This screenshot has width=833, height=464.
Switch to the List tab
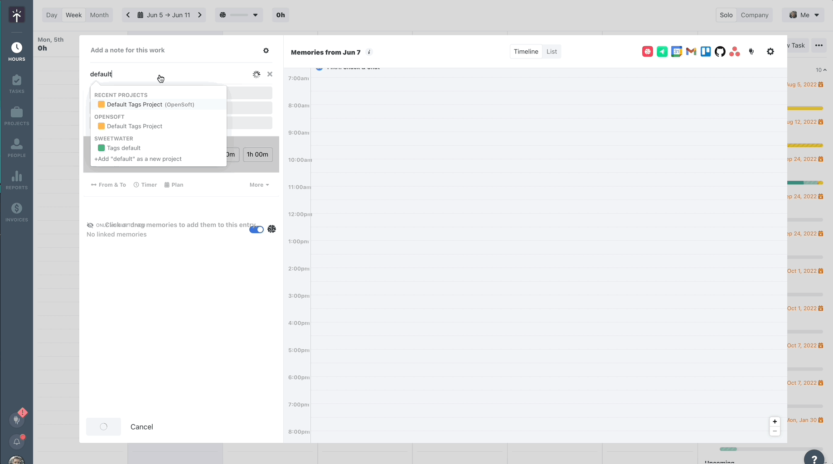tap(551, 51)
